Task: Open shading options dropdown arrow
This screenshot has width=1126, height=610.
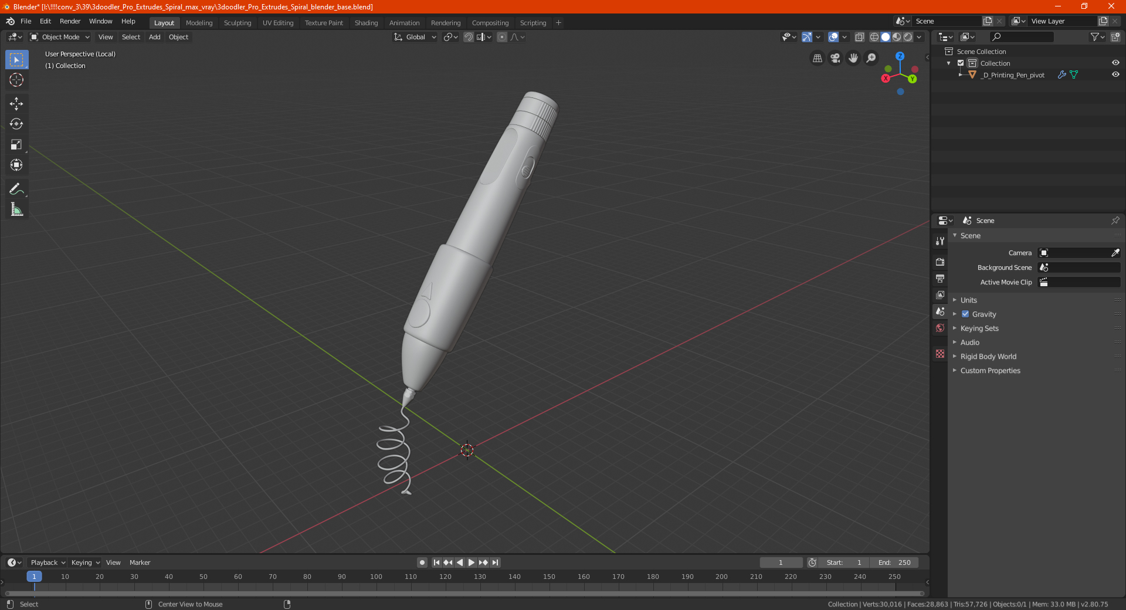Action: coord(919,37)
